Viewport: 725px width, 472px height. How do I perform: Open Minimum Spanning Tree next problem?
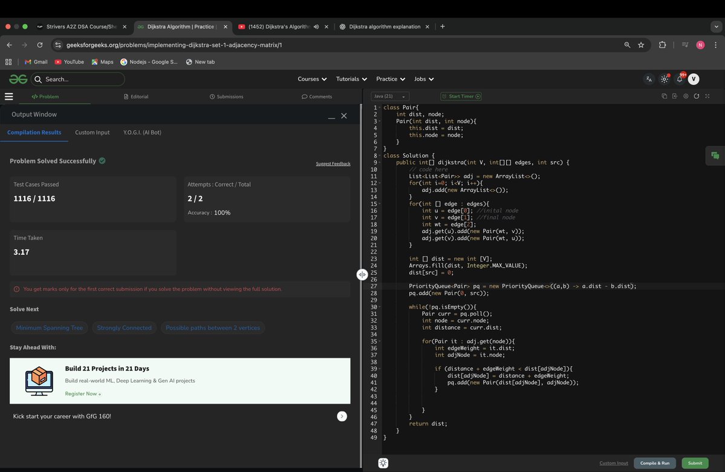(x=50, y=327)
